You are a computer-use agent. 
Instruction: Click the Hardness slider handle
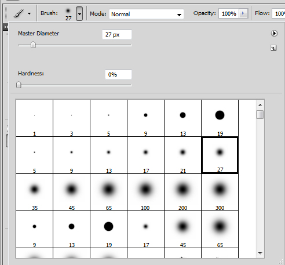[19, 85]
